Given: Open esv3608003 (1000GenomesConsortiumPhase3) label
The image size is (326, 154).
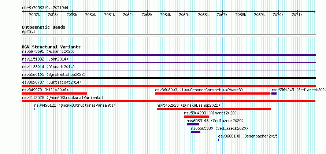Looking at the screenshot, I should click(x=199, y=90).
